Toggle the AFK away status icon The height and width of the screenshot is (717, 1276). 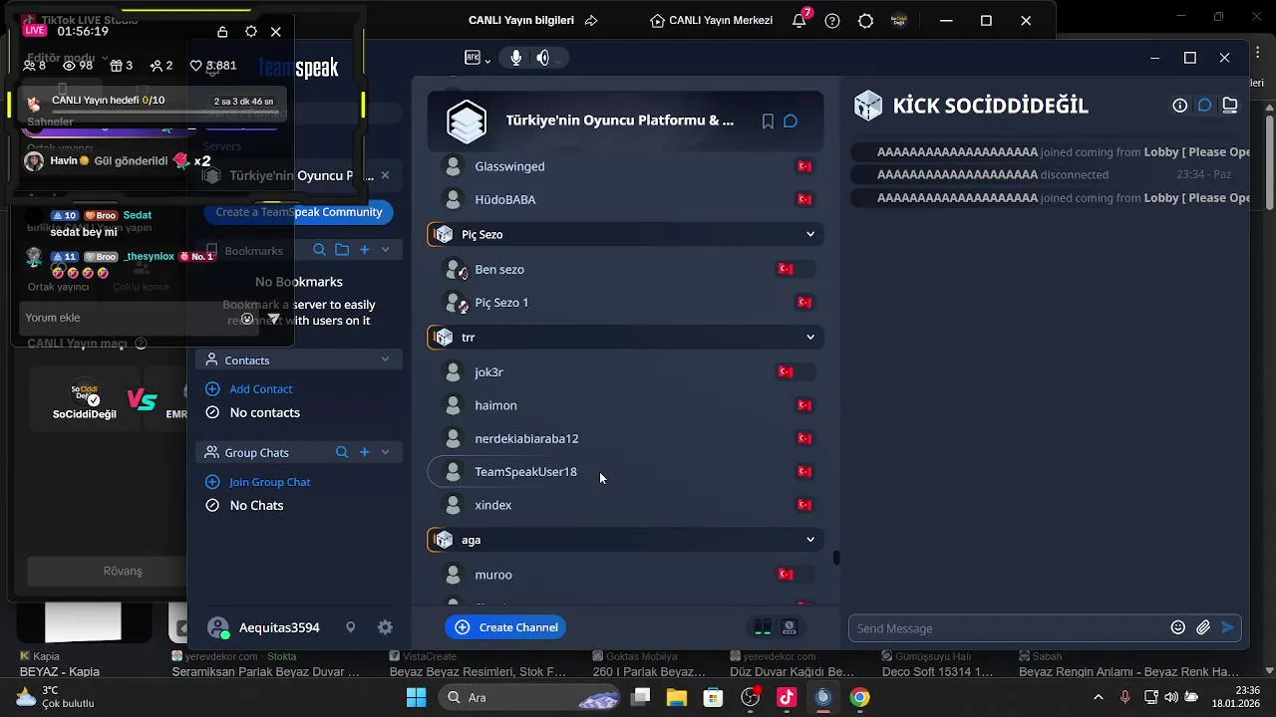(x=473, y=58)
